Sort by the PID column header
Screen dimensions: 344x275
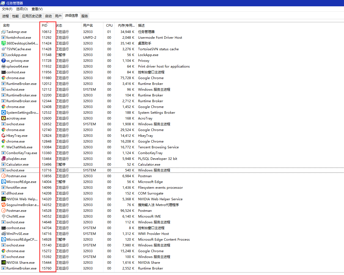[47, 26]
